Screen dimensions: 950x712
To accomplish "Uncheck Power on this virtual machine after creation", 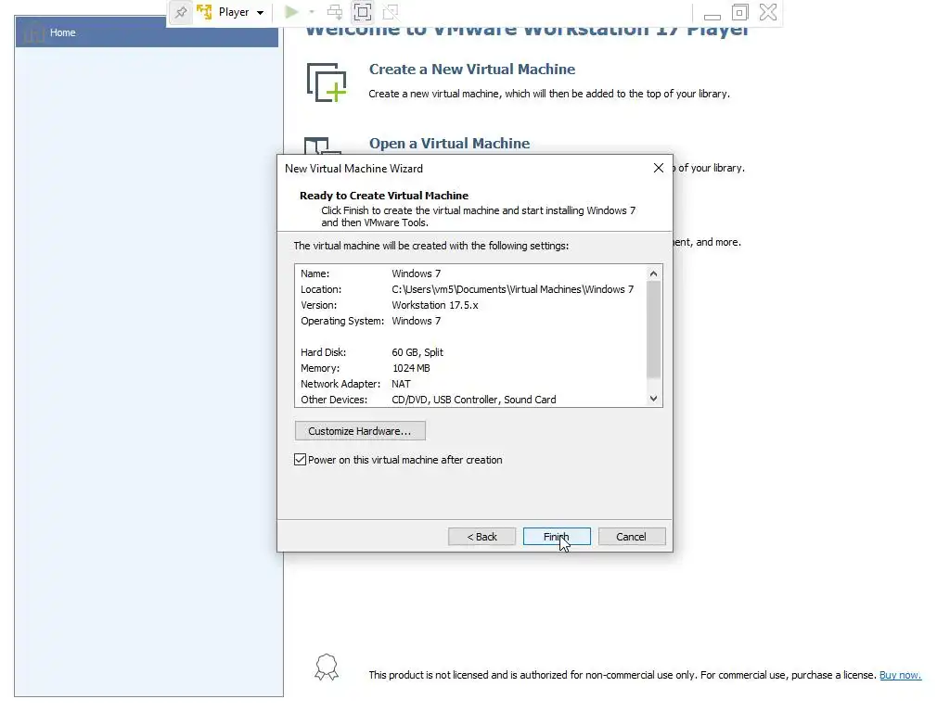I will click(x=300, y=460).
